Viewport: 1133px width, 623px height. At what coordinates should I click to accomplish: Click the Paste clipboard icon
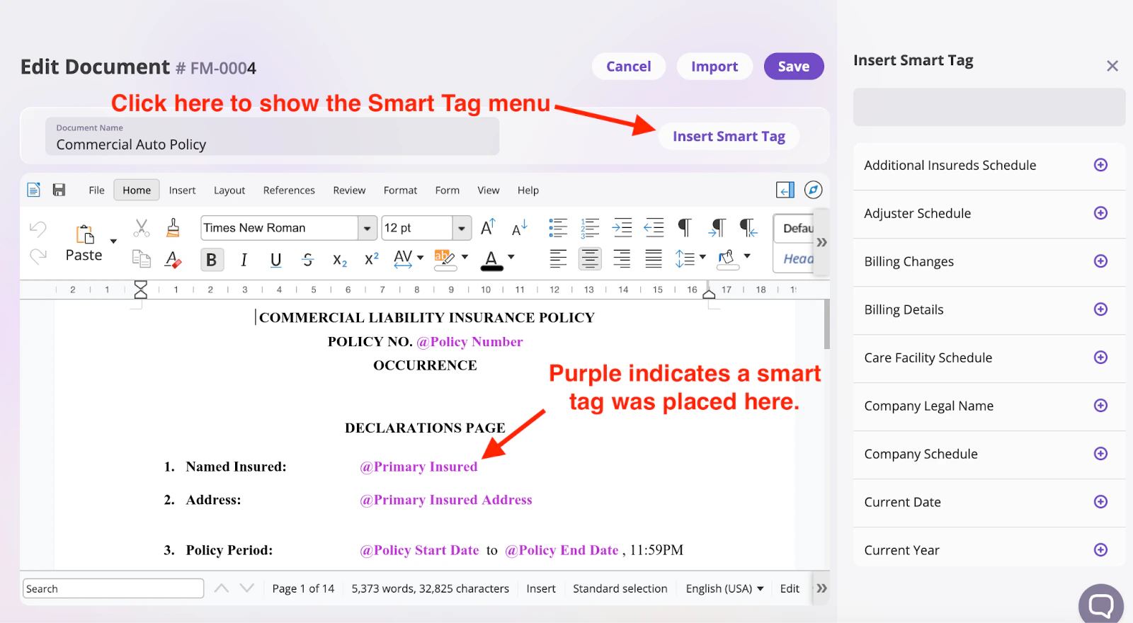(85, 234)
